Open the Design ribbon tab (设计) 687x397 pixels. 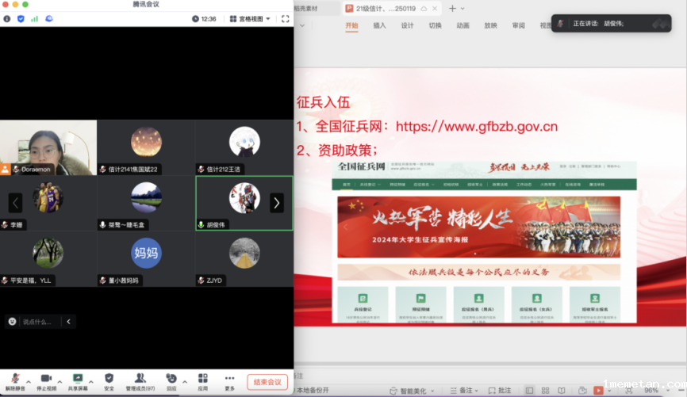point(407,25)
